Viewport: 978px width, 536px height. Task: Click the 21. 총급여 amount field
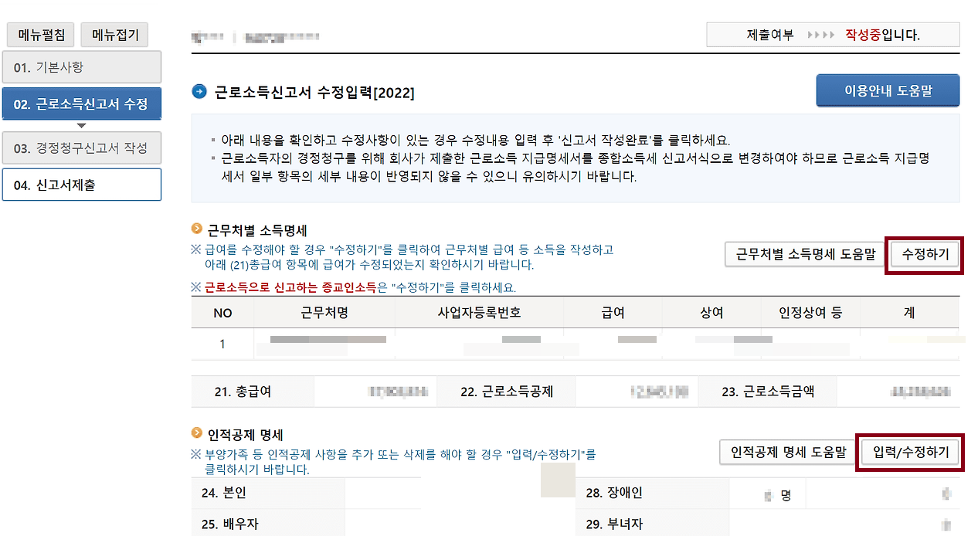(376, 392)
